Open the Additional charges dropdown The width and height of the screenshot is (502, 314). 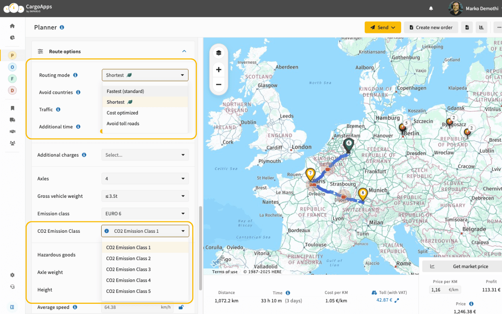[145, 155]
